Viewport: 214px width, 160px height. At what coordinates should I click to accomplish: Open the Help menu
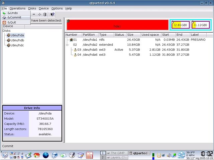click(x=69, y=8)
